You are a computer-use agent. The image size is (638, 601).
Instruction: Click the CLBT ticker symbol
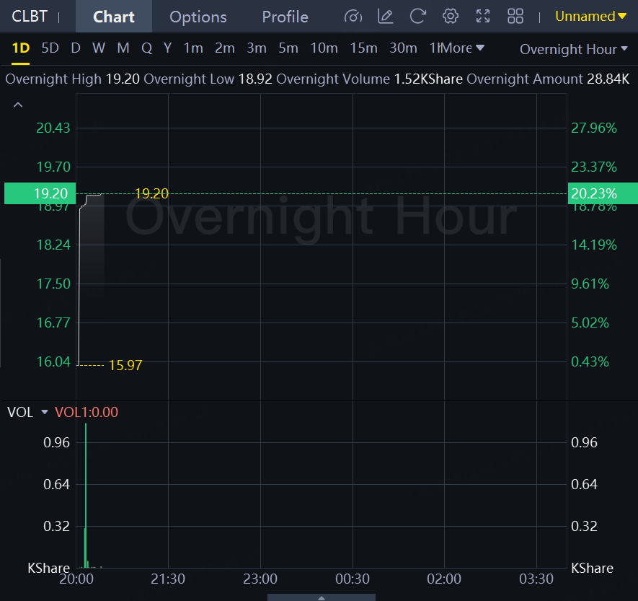(30, 17)
